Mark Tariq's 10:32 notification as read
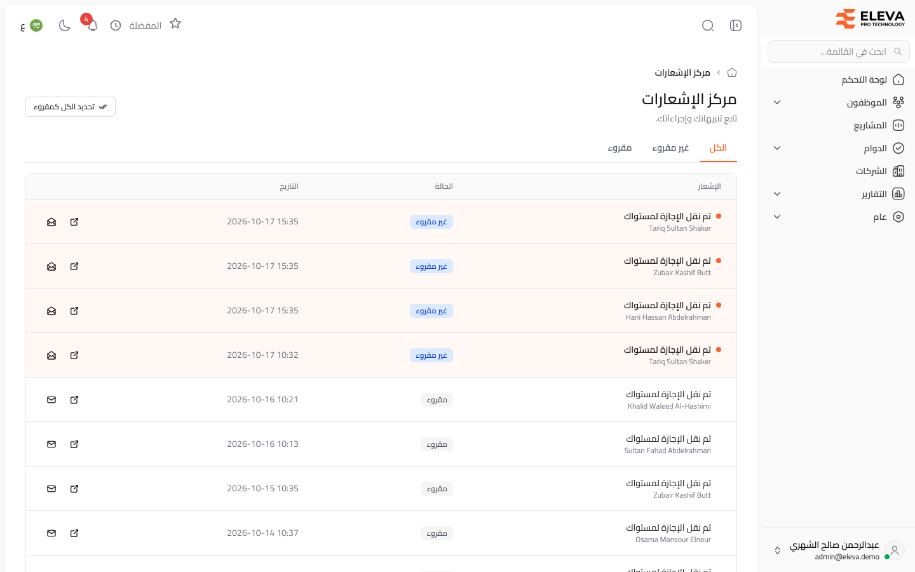This screenshot has width=915, height=572. click(51, 355)
